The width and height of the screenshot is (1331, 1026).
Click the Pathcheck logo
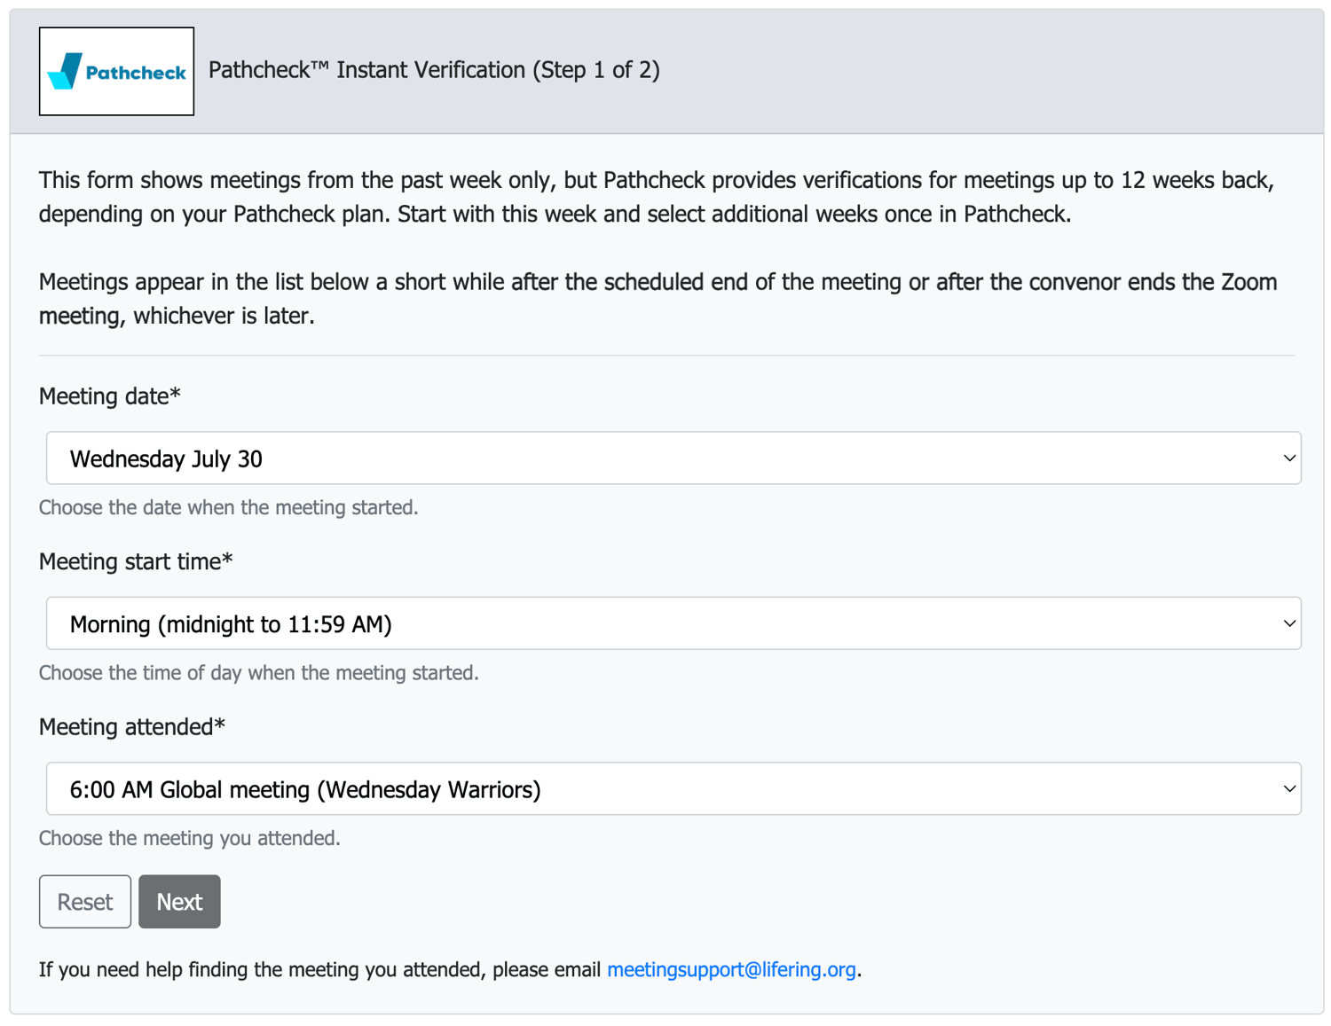pos(116,70)
